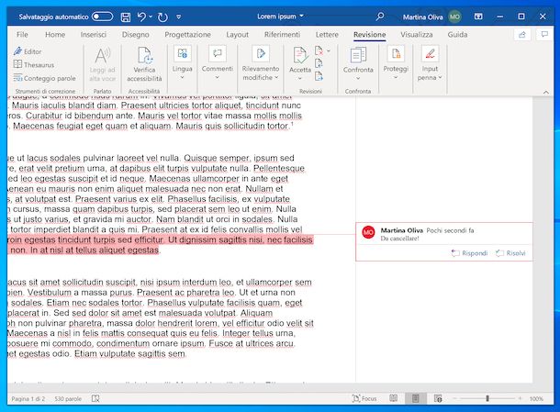560x412 pixels.
Task: Open the Riferimenti tab
Action: coord(282,35)
